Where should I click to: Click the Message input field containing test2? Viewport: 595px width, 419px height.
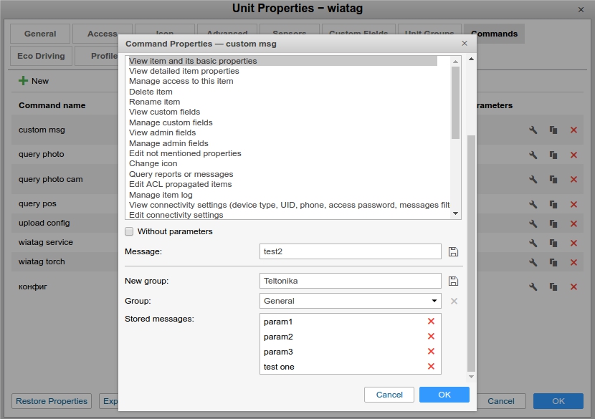pyautogui.click(x=350, y=251)
